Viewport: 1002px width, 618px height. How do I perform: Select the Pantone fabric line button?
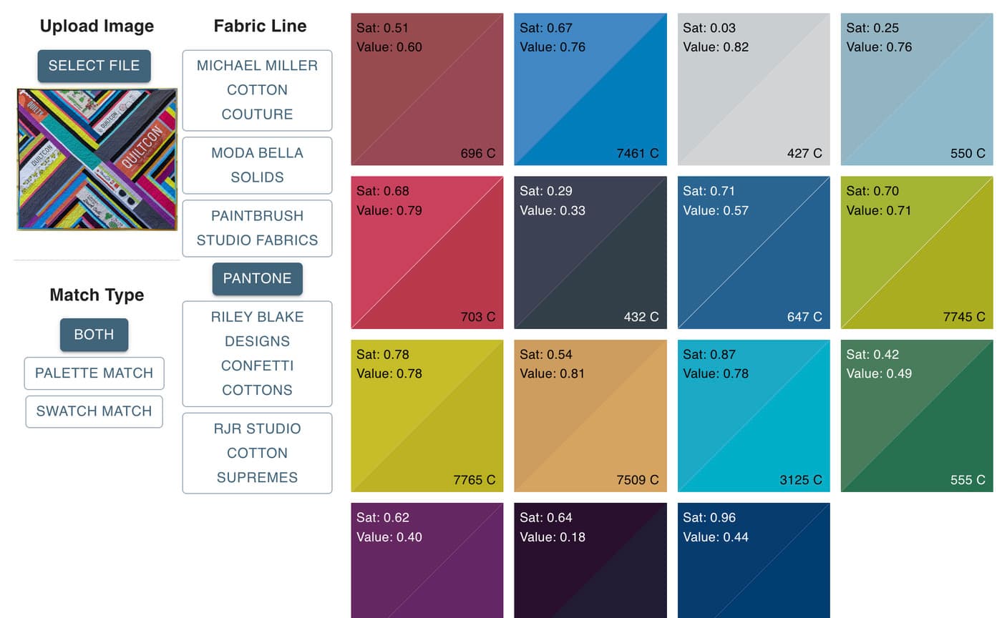257,278
